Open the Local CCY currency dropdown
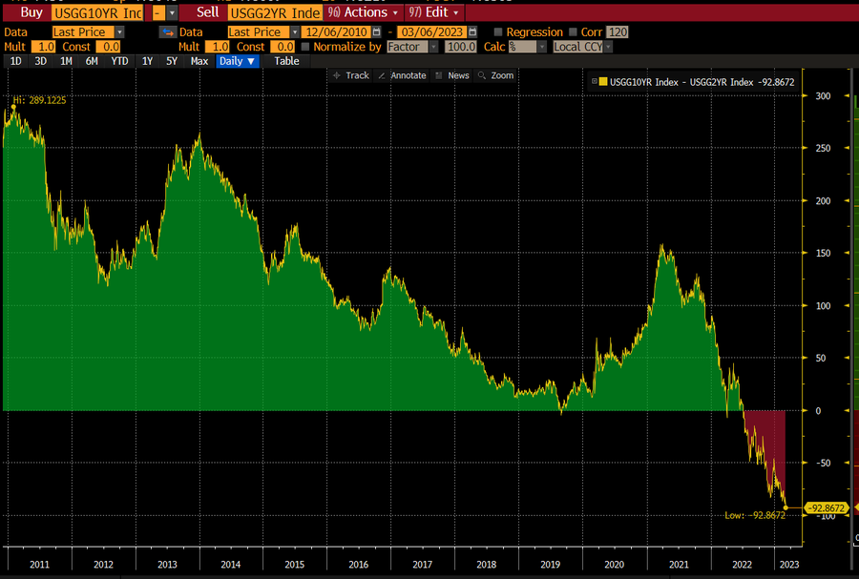 [580, 46]
